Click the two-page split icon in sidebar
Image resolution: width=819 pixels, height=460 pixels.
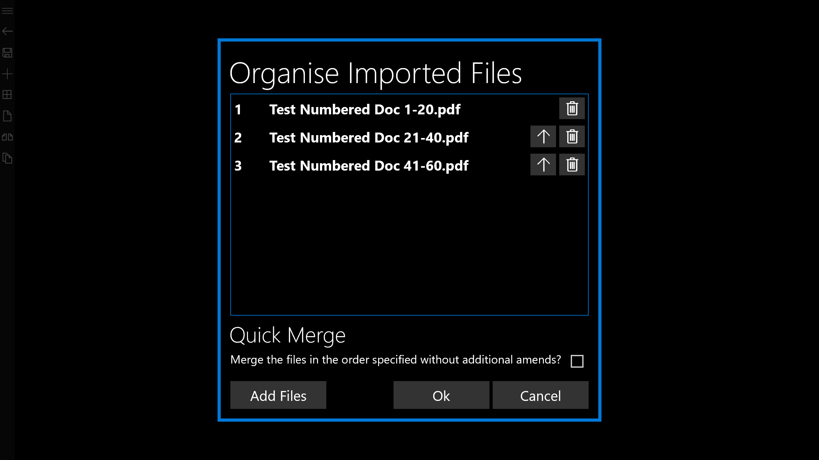point(7,137)
